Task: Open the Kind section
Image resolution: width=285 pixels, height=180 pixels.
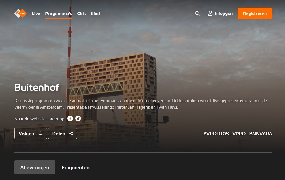Action: click(95, 14)
